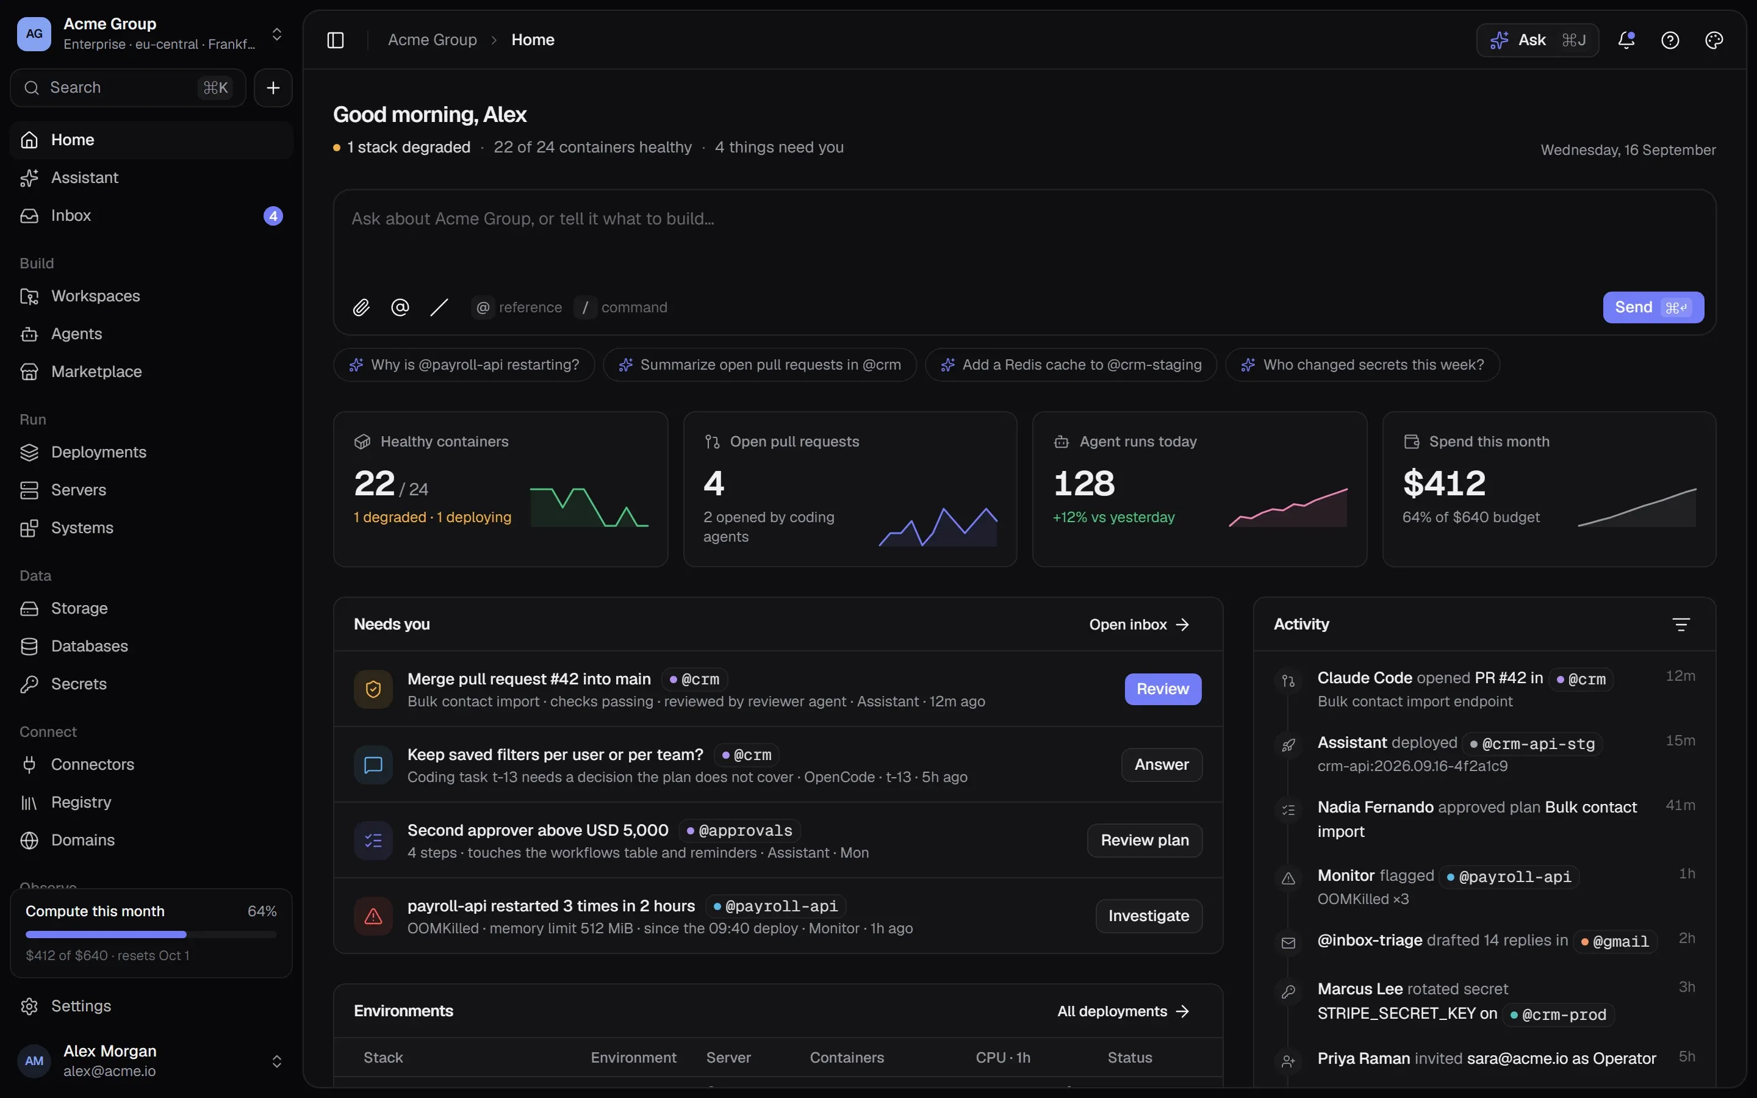Open Inbox with 4 unread
Screen dimensions: 1757x1098
(152, 216)
